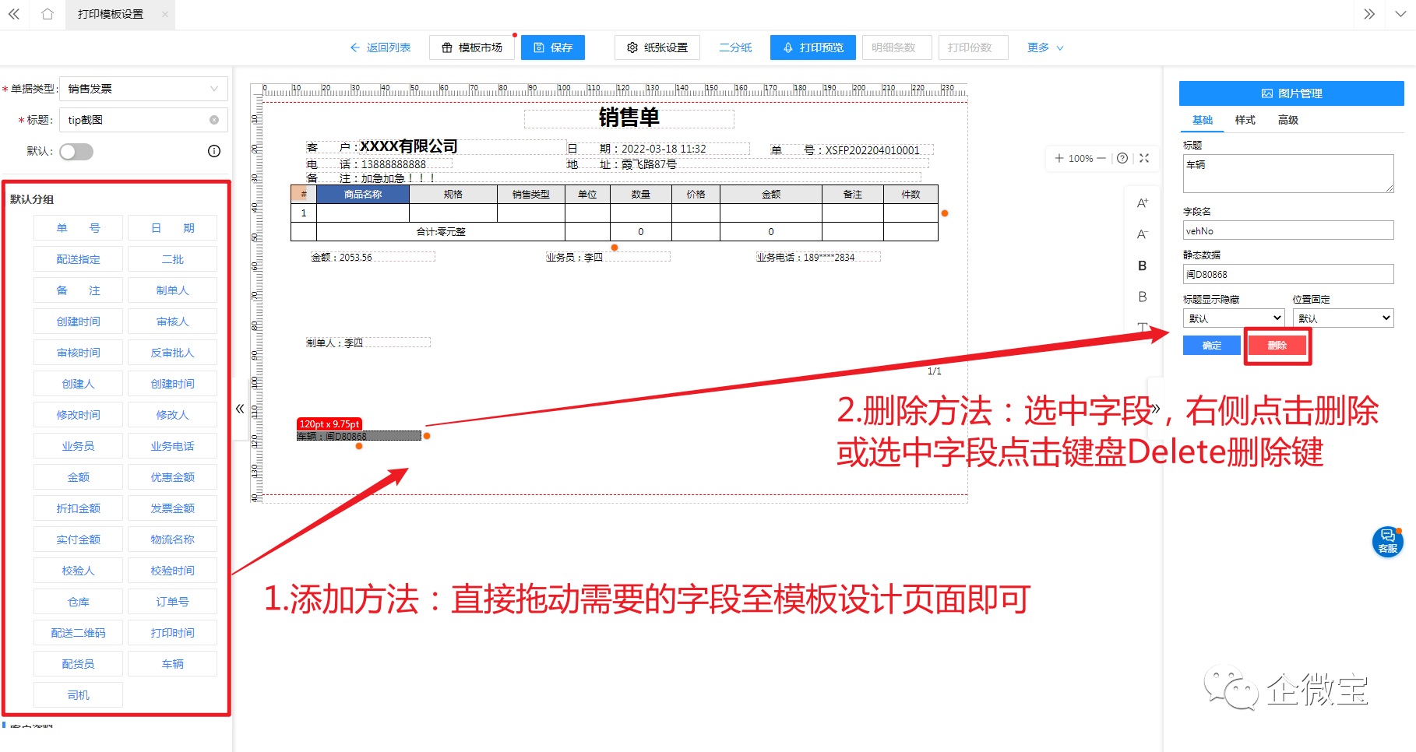Screen dimensions: 1416x752
Task: Click the 静态数据 input showing 闽D80868
Action: click(1287, 273)
